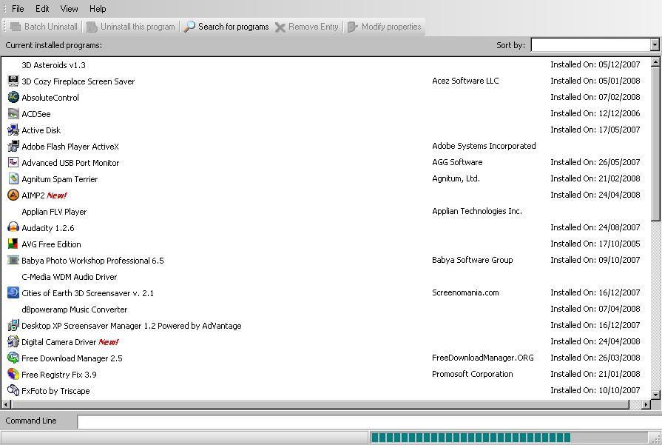Click the FxFoto by Triscape program name
The width and height of the screenshot is (662, 445).
click(x=55, y=391)
